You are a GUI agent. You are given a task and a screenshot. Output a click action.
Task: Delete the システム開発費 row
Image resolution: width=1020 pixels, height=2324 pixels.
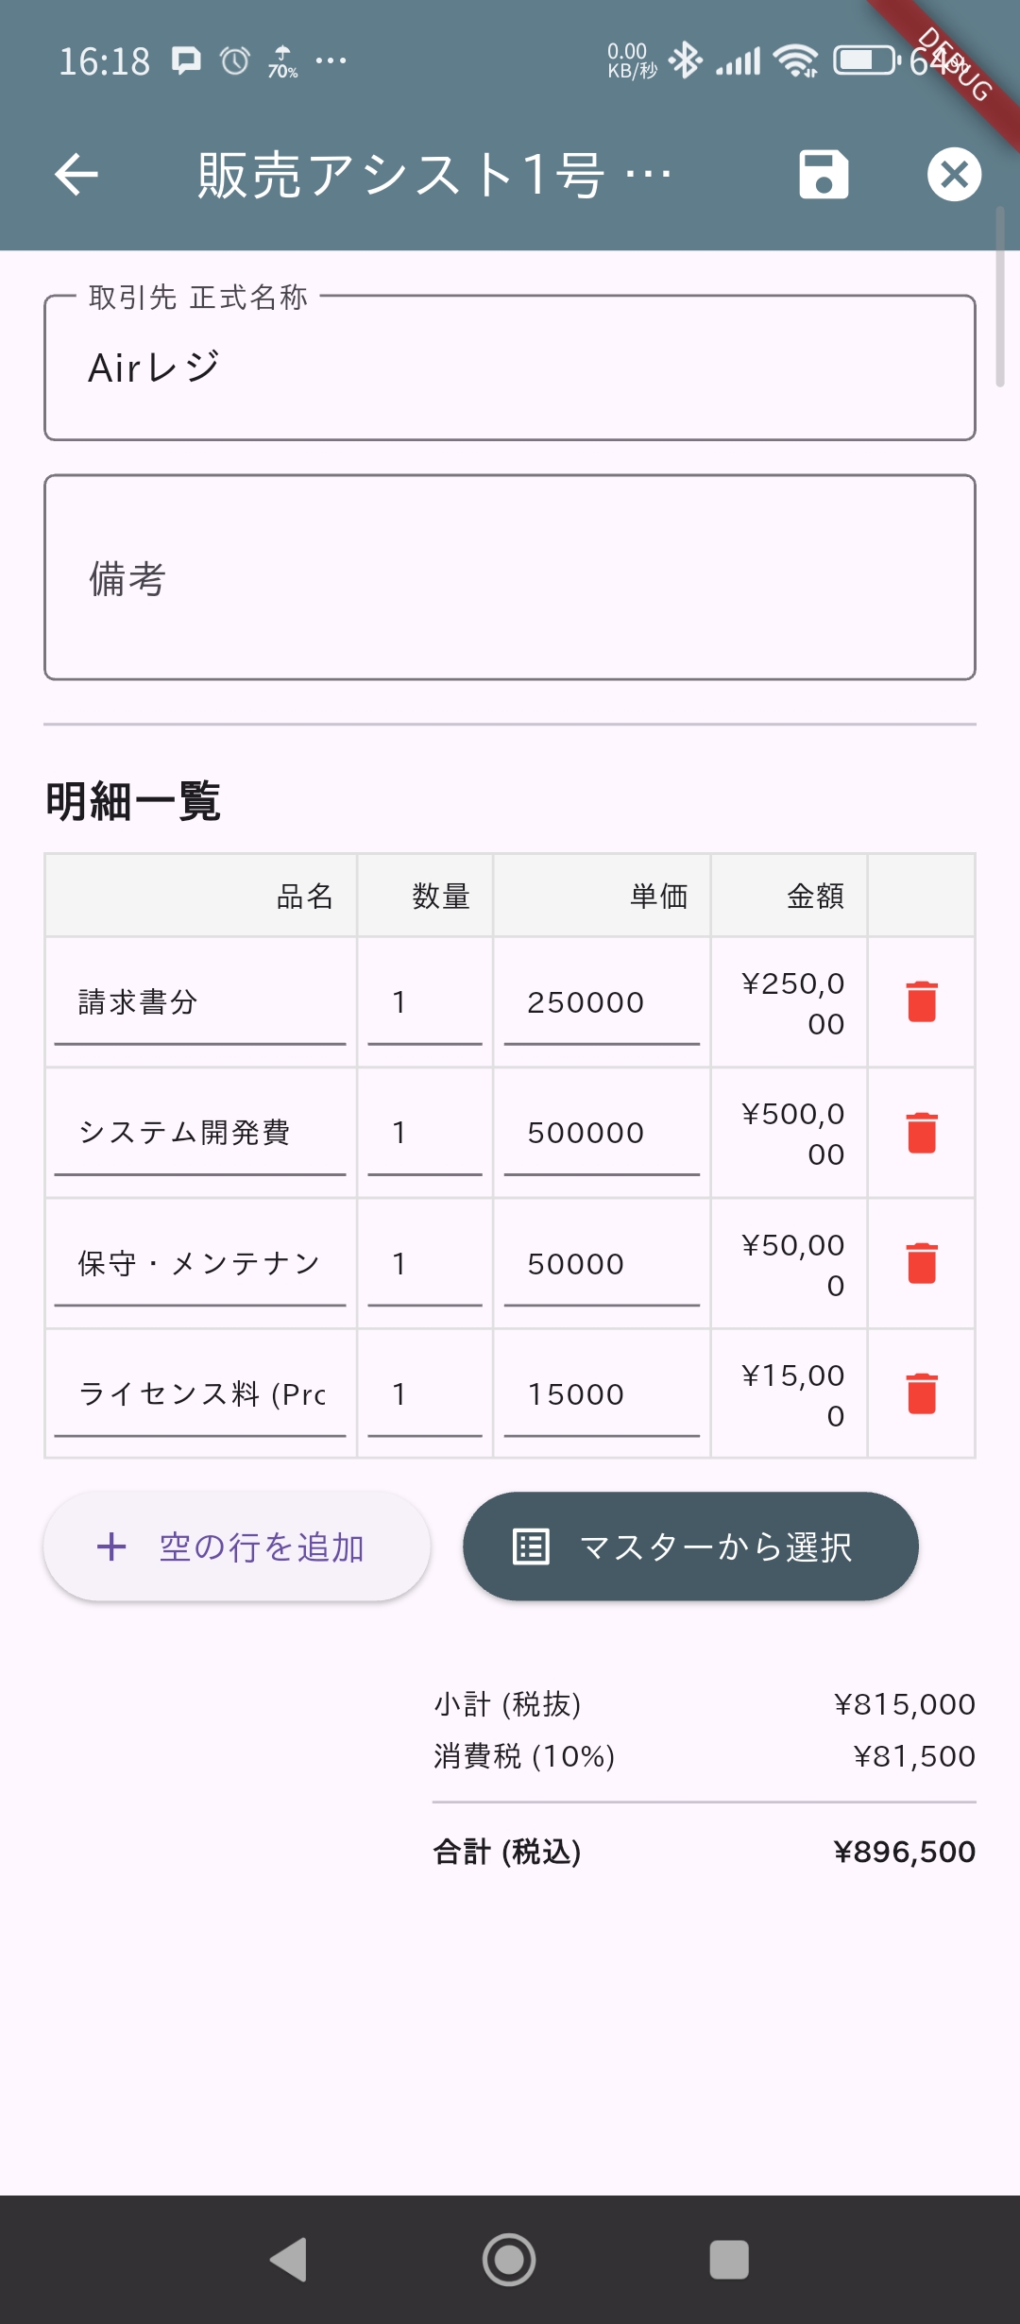(x=922, y=1132)
